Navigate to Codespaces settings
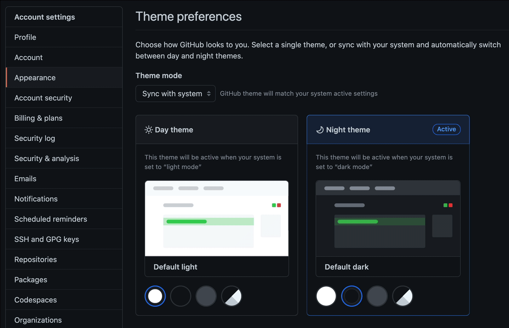509x328 pixels. 35,300
